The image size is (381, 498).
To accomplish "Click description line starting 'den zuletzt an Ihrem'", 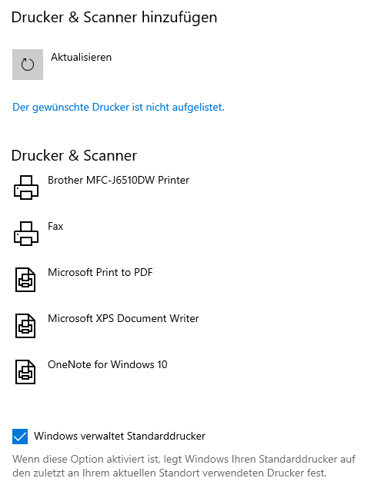I will pos(169,473).
